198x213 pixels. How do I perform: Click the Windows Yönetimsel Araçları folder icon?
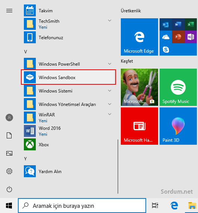30,104
